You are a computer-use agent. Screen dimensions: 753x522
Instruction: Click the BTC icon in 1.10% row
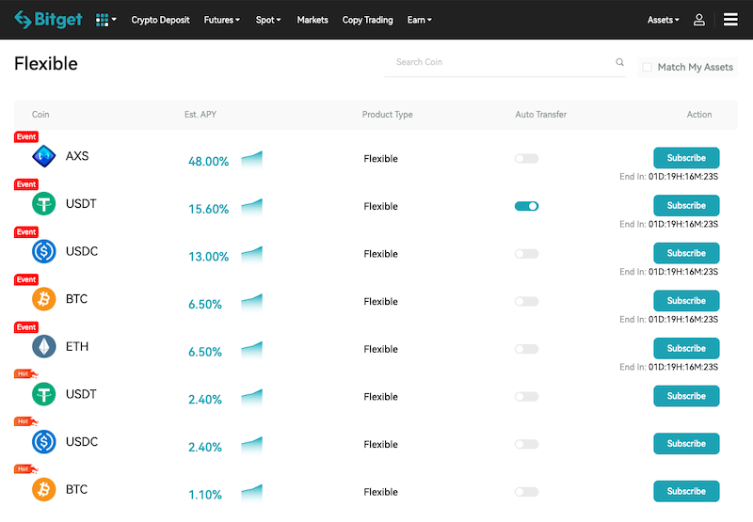pos(43,489)
